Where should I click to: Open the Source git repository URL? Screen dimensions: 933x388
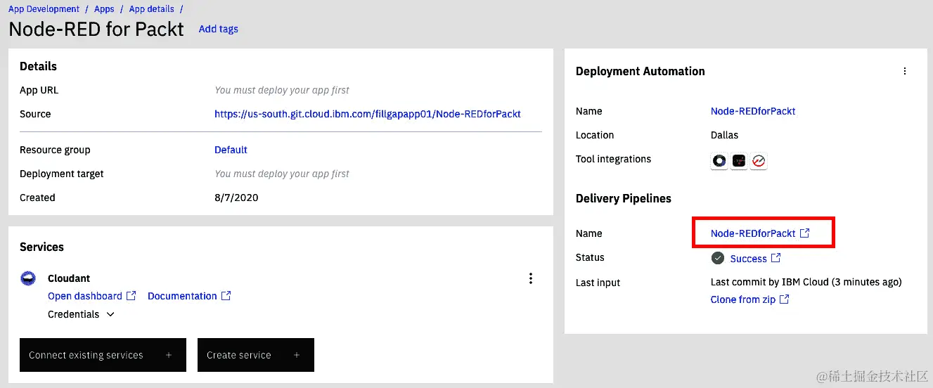pyautogui.click(x=368, y=114)
